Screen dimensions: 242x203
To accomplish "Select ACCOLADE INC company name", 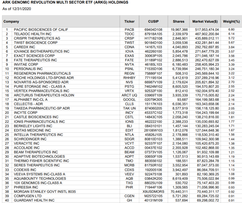I will pos(27,148).
